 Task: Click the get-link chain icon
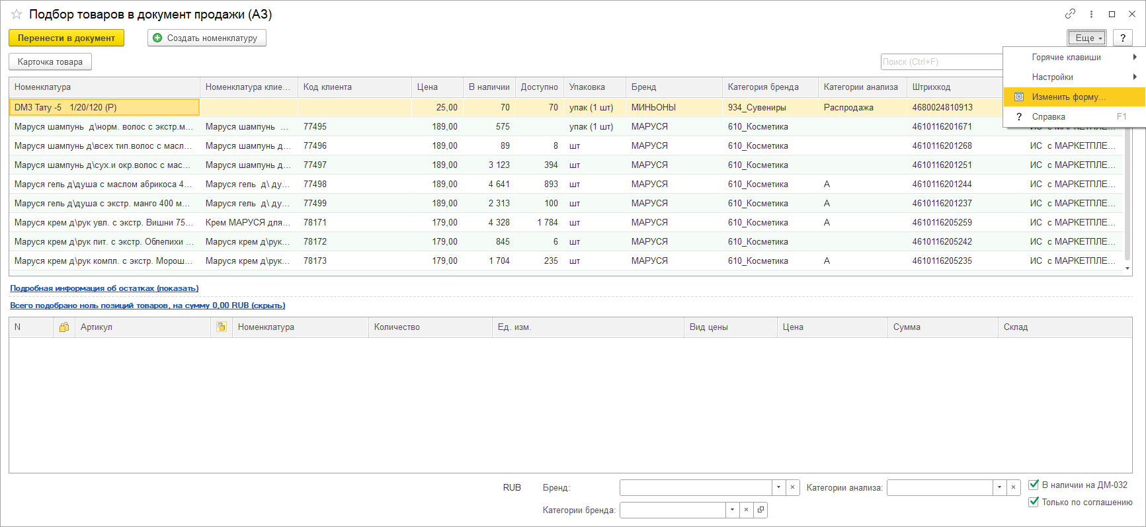pyautogui.click(x=1070, y=14)
